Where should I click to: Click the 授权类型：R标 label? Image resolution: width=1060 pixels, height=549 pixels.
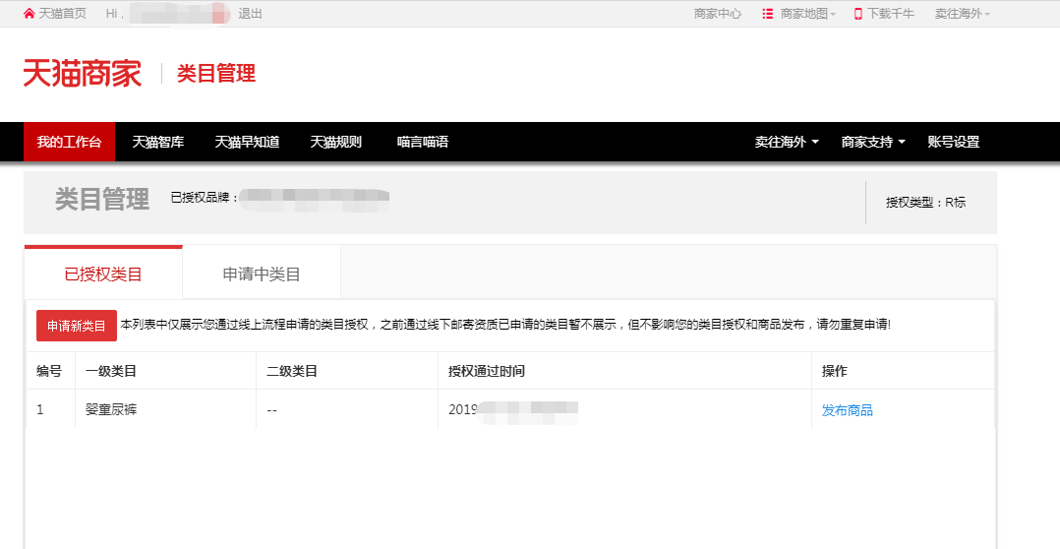925,202
